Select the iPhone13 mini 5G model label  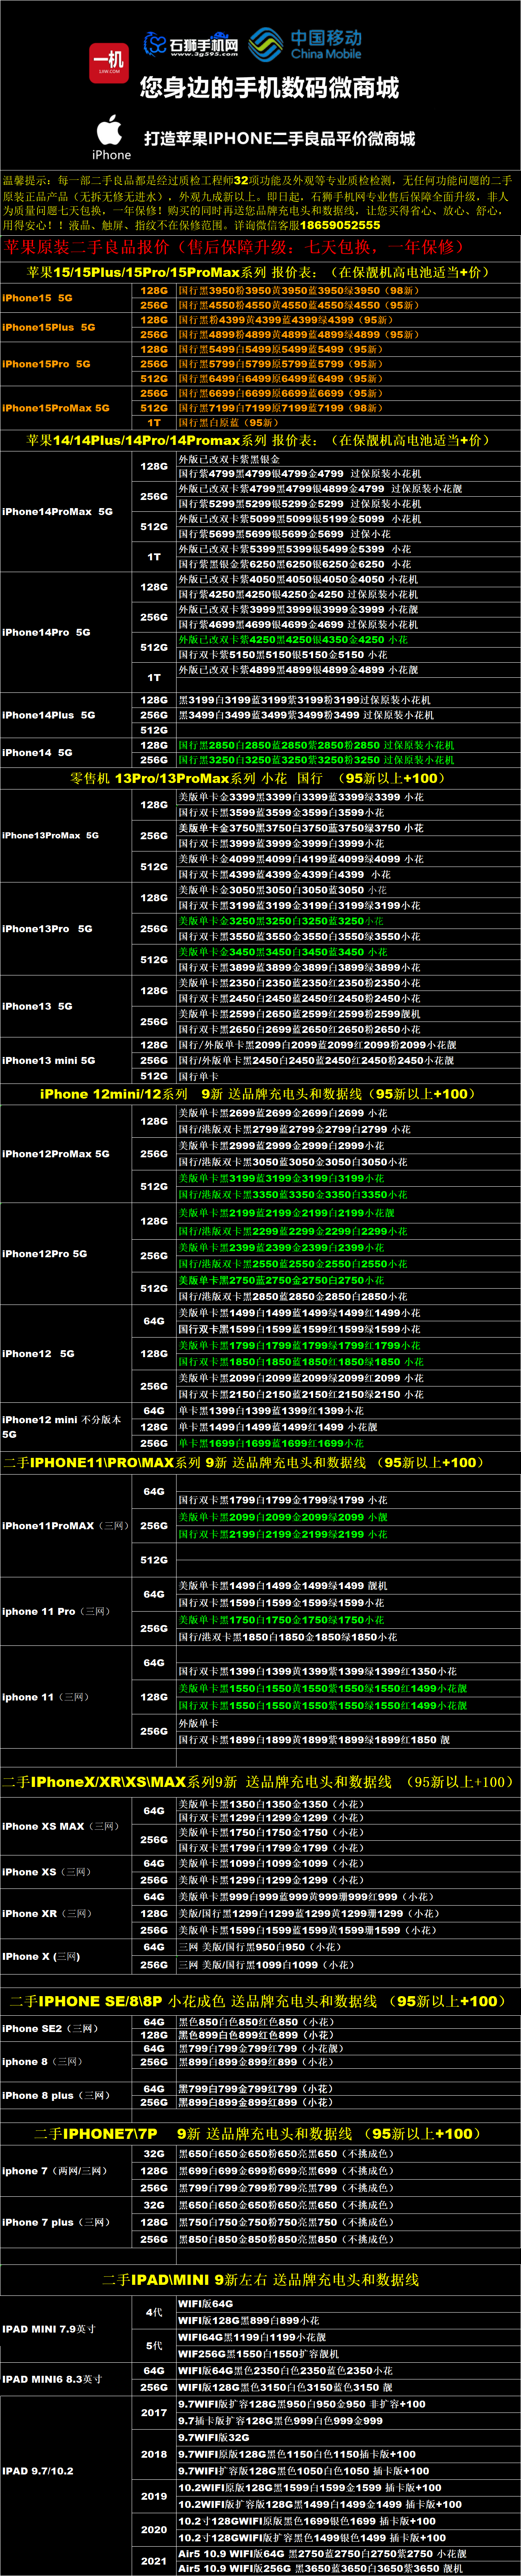tap(49, 1060)
